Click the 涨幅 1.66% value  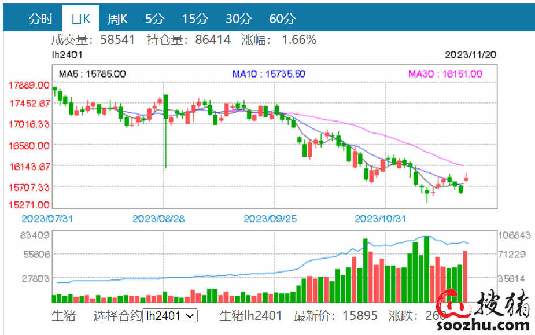(299, 39)
